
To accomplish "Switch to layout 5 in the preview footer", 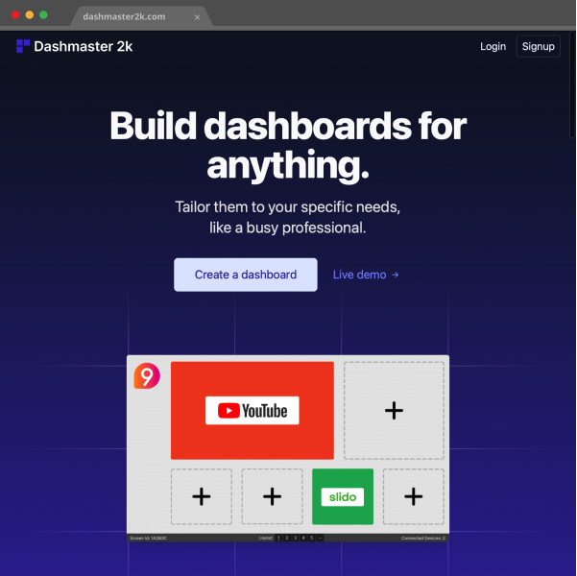I will pyautogui.click(x=312, y=539).
